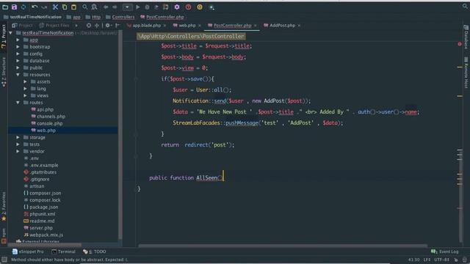Image resolution: width=470 pixels, height=264 pixels.
Task: Open the run configuration dropdown
Action: 127,7
